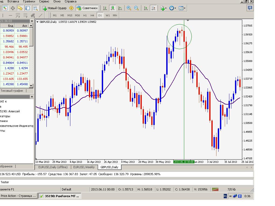This screenshot has width=275, height=206.
Task: Open the Окно menu
Action: tap(57, 1)
